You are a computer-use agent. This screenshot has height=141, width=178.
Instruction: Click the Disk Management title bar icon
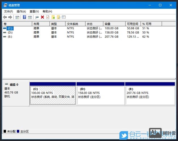point(5,5)
